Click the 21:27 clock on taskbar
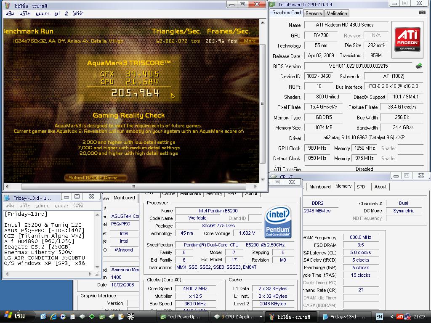 pyautogui.click(x=419, y=317)
